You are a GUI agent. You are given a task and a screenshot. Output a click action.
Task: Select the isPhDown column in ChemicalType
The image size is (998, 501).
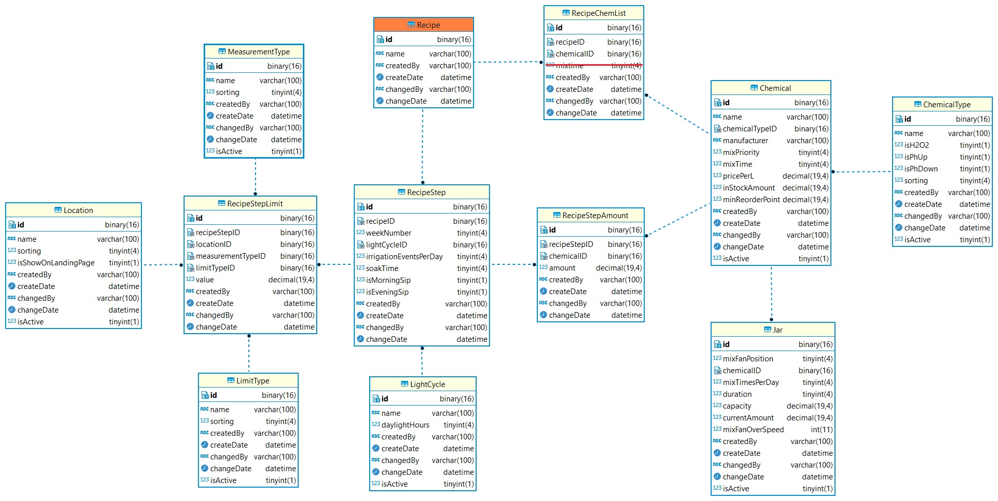[x=921, y=169]
